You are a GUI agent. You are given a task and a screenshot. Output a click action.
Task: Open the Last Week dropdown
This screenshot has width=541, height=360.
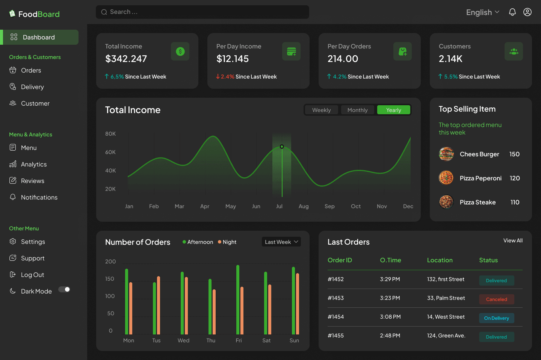point(281,242)
